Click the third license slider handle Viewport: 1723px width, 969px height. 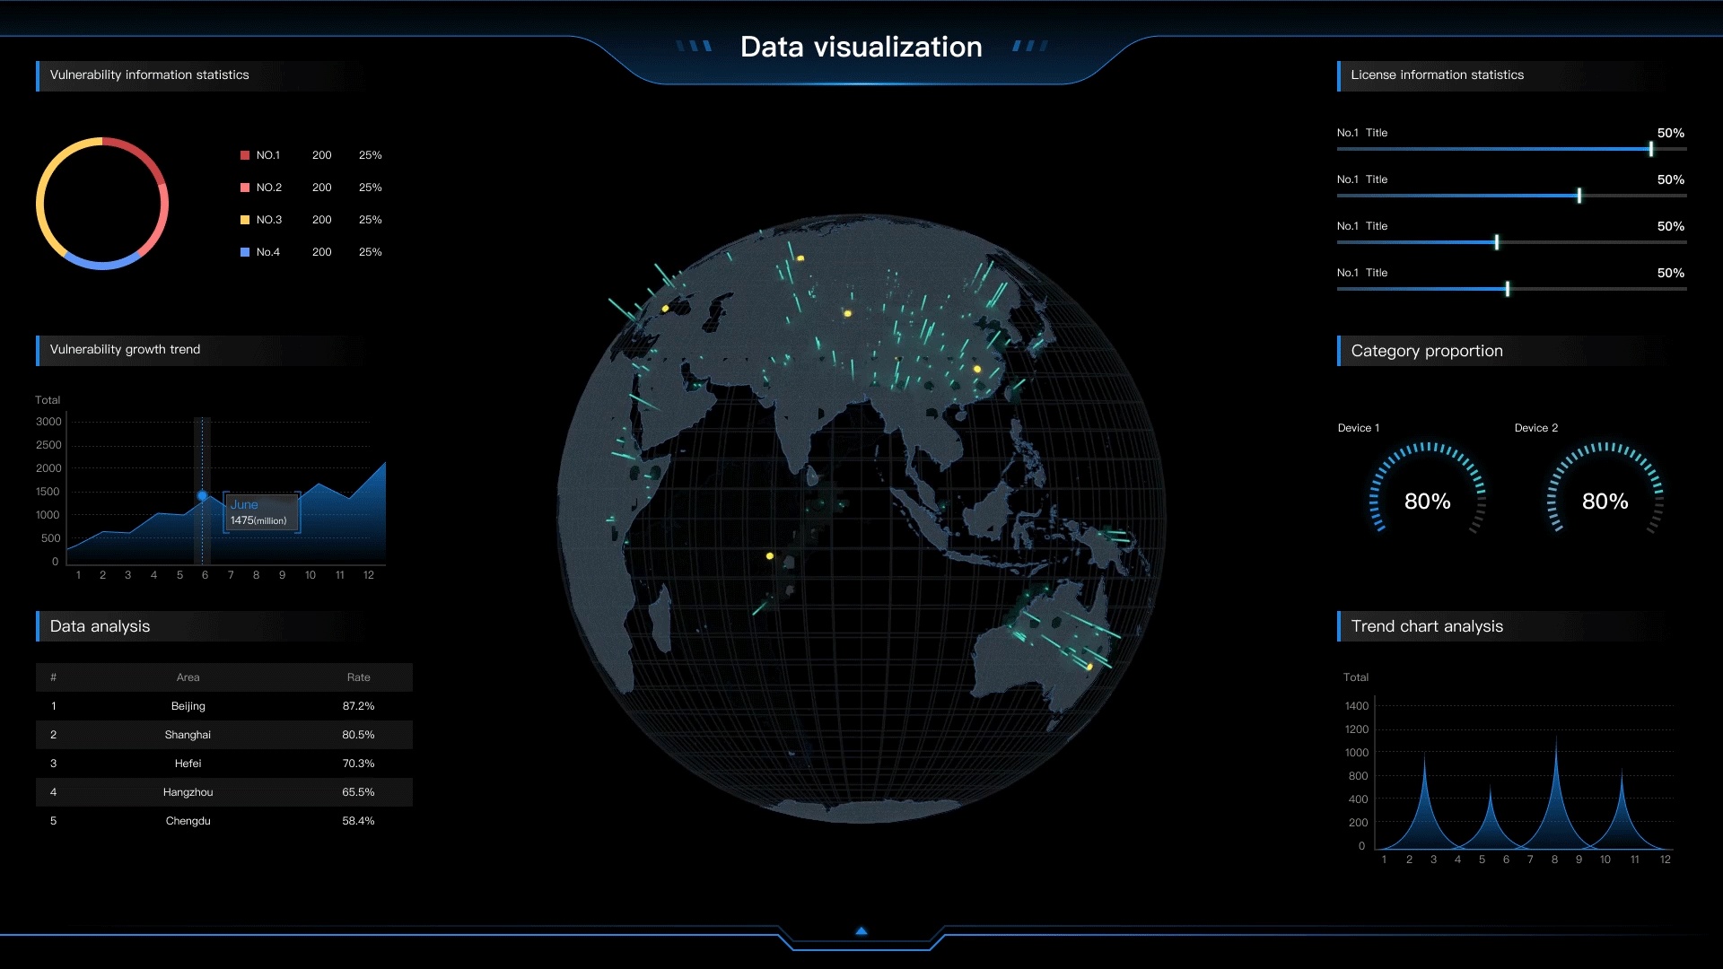(1497, 242)
